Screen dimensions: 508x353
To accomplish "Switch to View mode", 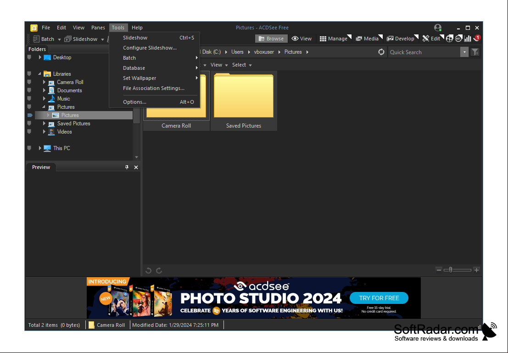I will [301, 39].
